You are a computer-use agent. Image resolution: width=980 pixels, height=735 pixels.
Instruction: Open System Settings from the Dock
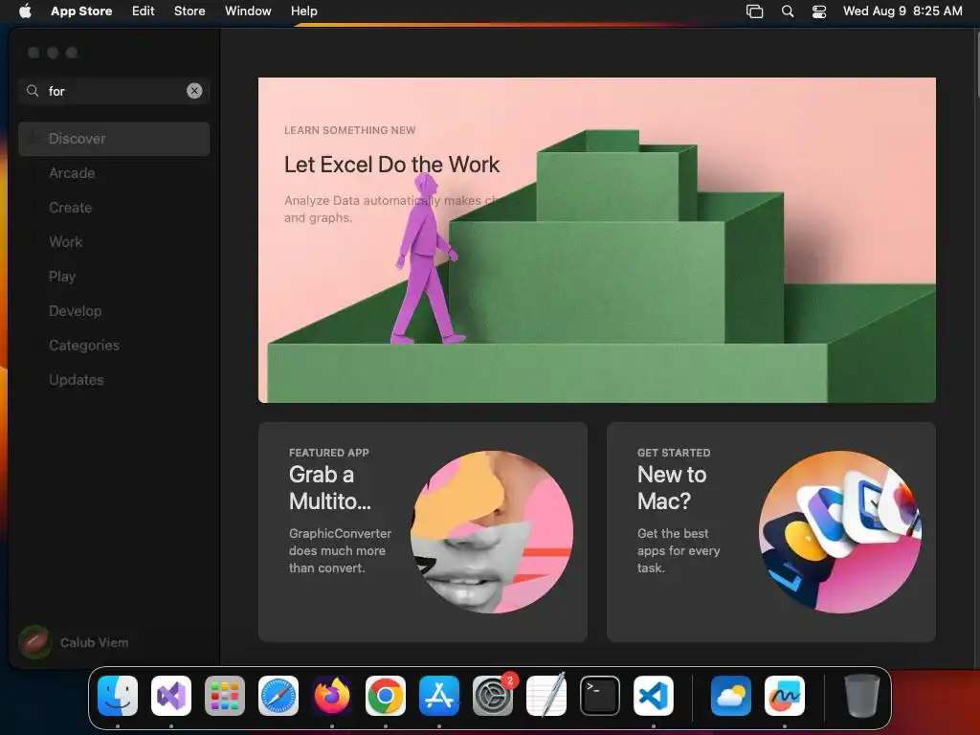tap(493, 696)
